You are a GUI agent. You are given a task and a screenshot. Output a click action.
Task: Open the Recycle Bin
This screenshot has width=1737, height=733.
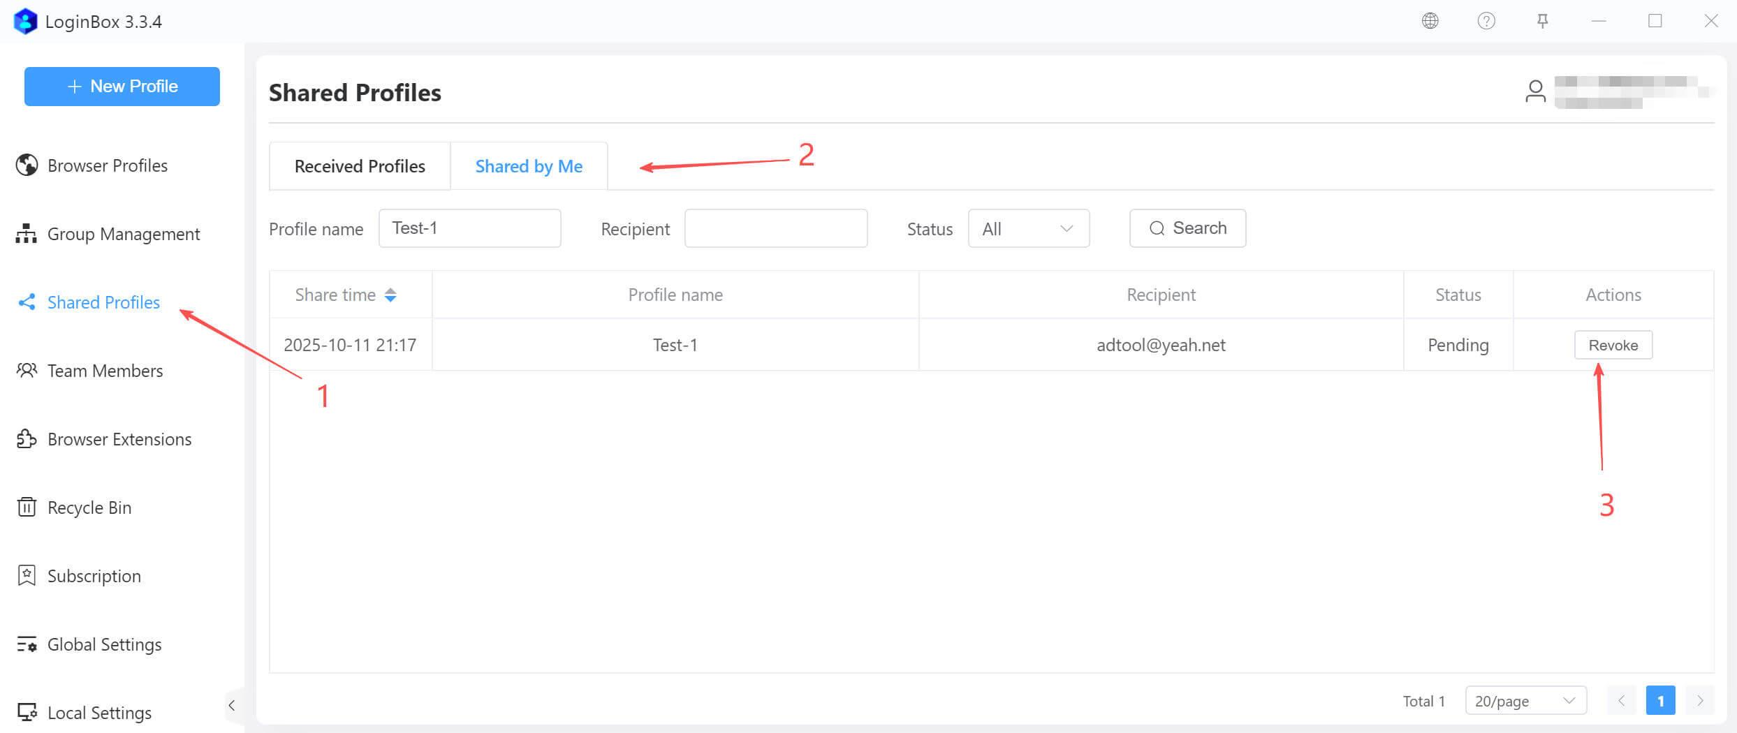(89, 508)
